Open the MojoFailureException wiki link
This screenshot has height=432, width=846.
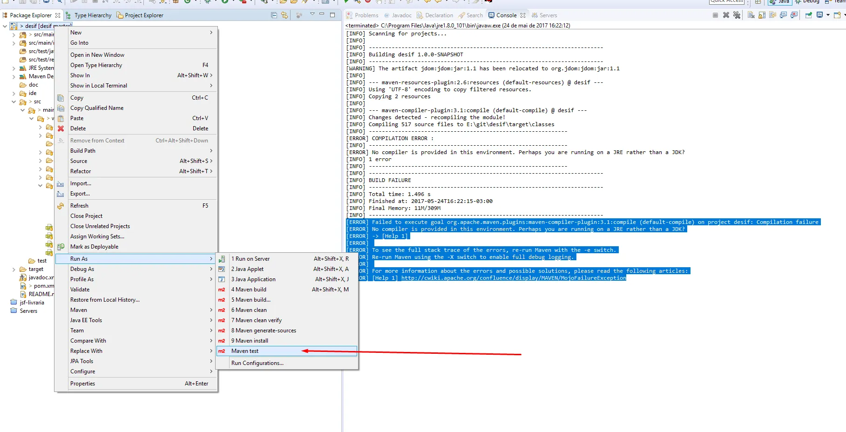[x=513, y=278]
